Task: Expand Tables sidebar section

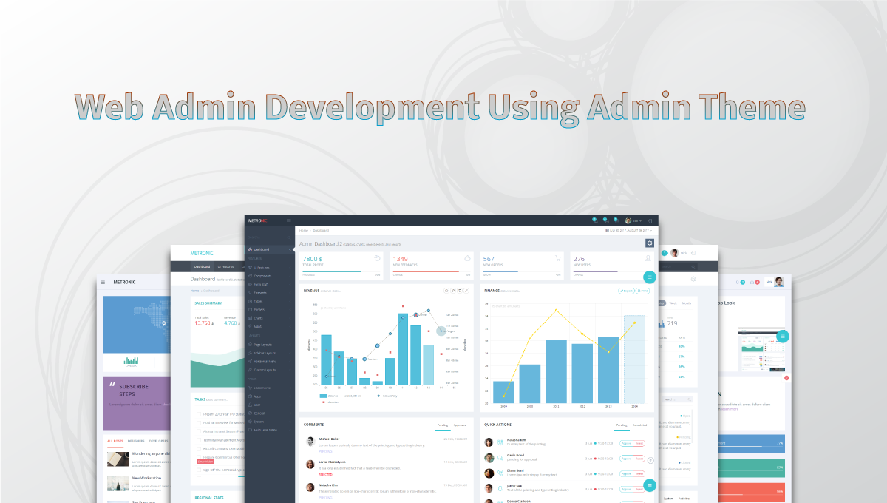Action: pyautogui.click(x=270, y=301)
